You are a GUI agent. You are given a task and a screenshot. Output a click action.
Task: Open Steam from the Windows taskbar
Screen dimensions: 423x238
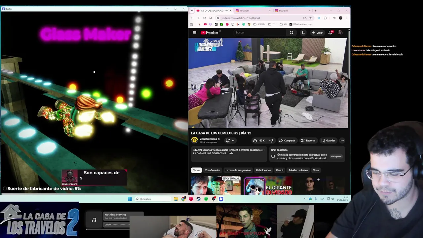pyautogui.click(x=198, y=199)
